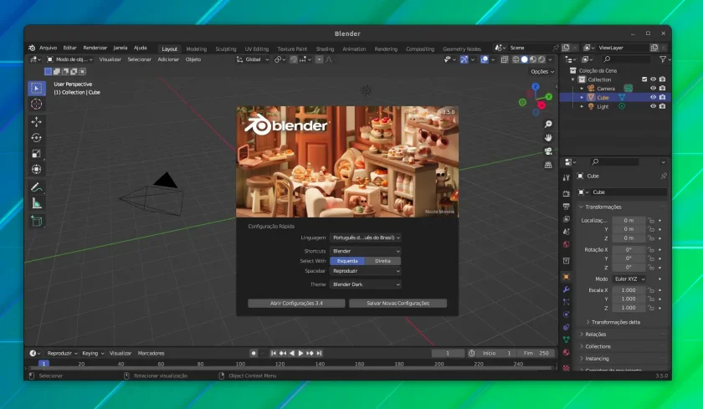Open the Modifiers wrench properties tab

(x=567, y=289)
